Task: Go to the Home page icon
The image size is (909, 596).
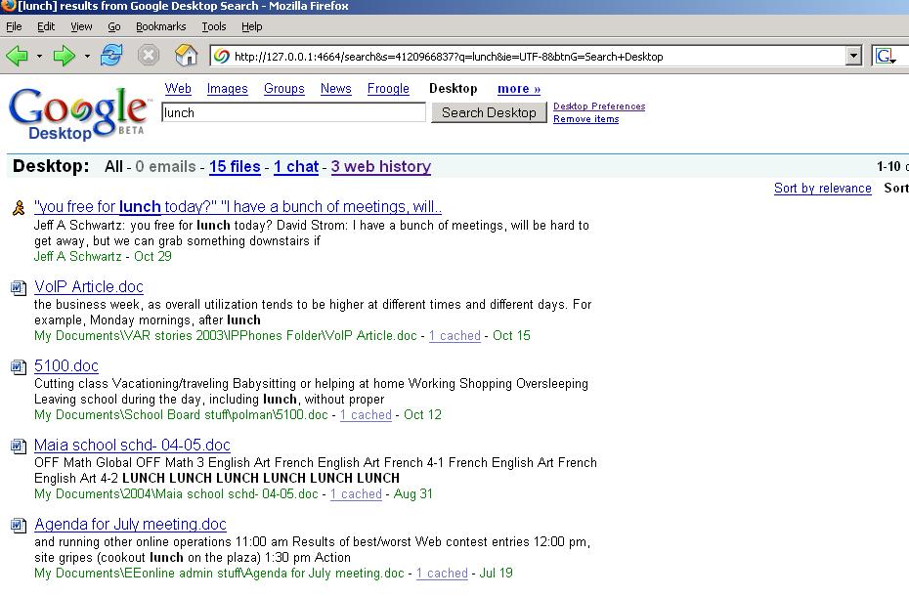Action: (186, 56)
